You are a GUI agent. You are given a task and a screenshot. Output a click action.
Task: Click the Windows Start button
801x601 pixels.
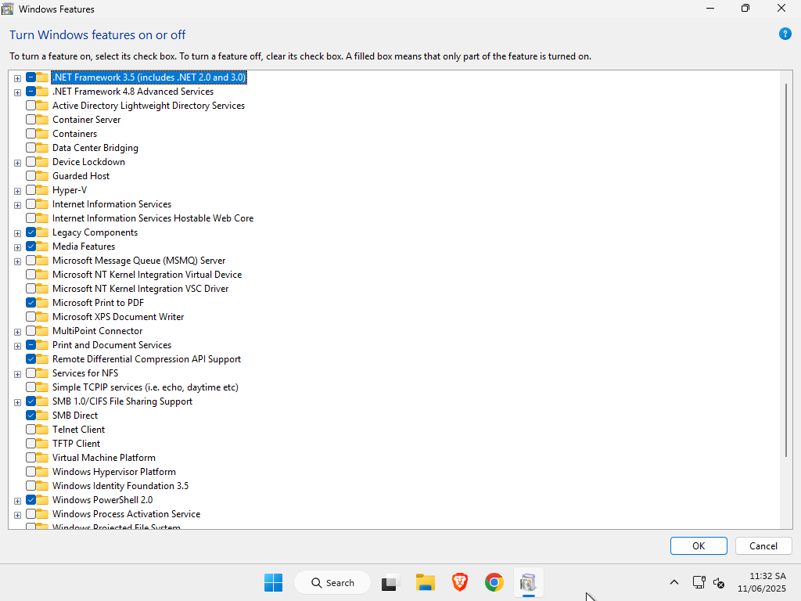pyautogui.click(x=273, y=582)
